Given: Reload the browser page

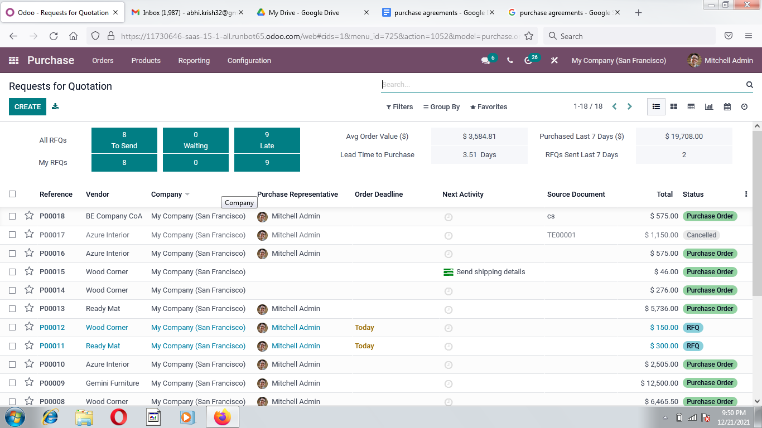Looking at the screenshot, I should coord(54,36).
